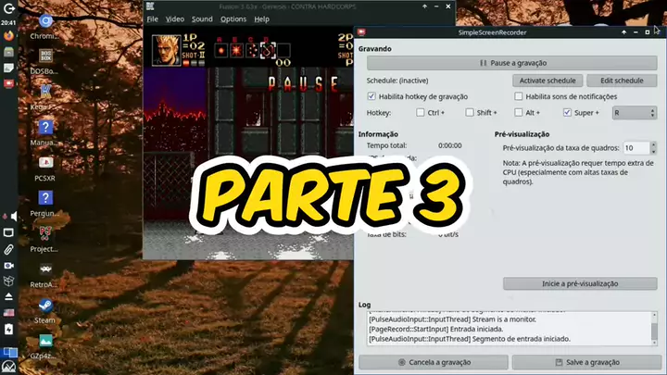667x375 pixels.
Task: Open the application launcher at panel bottom
Action: point(8,367)
